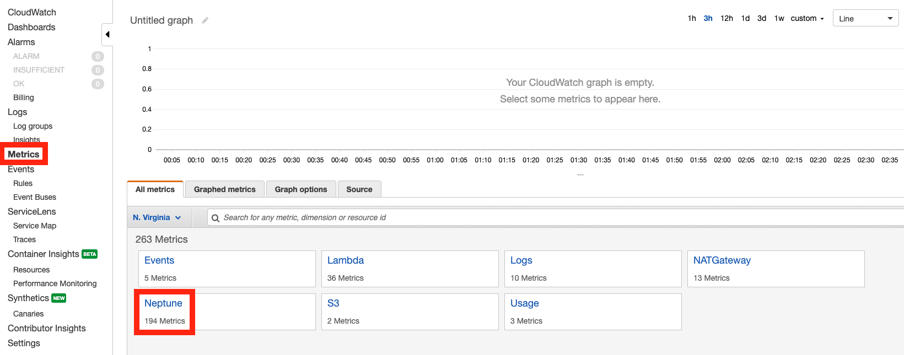Open Contributor Insights in sidebar
This screenshot has height=355, width=904.
47,328
